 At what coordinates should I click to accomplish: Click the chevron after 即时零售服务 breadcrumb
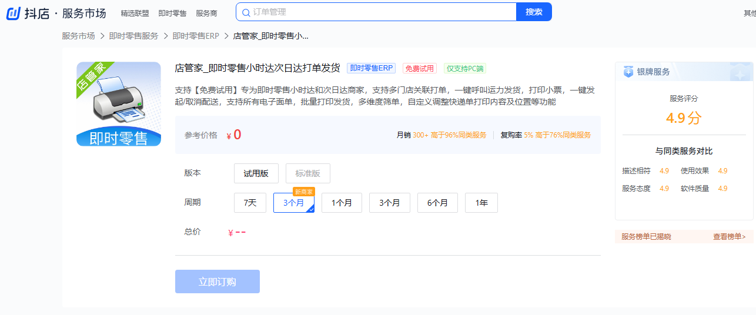pyautogui.click(x=165, y=36)
